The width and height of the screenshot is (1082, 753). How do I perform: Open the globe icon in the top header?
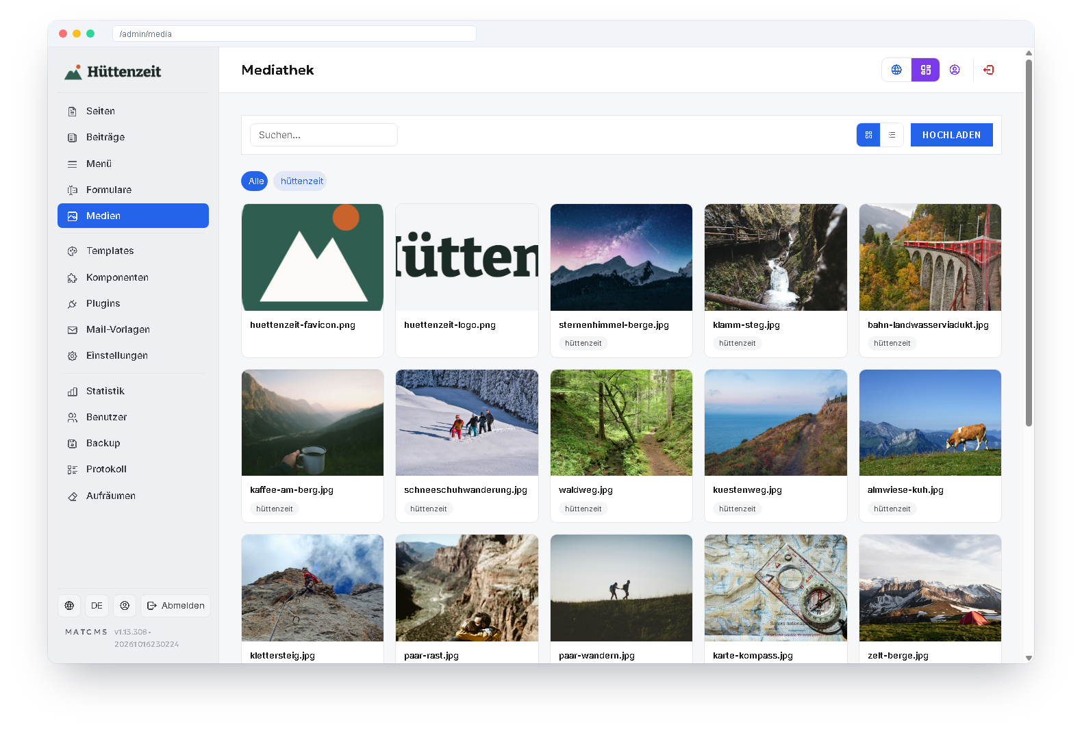click(x=896, y=70)
